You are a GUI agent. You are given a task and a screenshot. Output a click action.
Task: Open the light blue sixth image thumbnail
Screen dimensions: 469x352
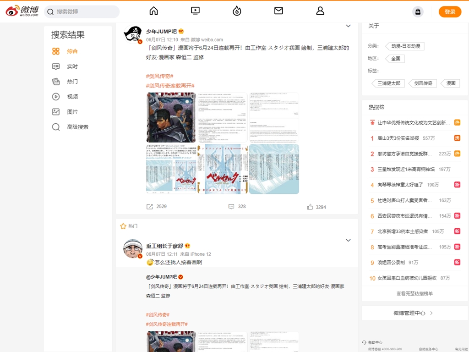point(274,169)
